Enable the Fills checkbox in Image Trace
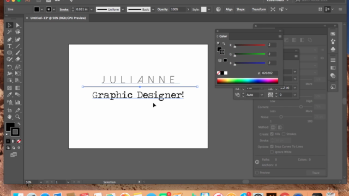Screen dimensions: 349x196 click(x=272, y=134)
